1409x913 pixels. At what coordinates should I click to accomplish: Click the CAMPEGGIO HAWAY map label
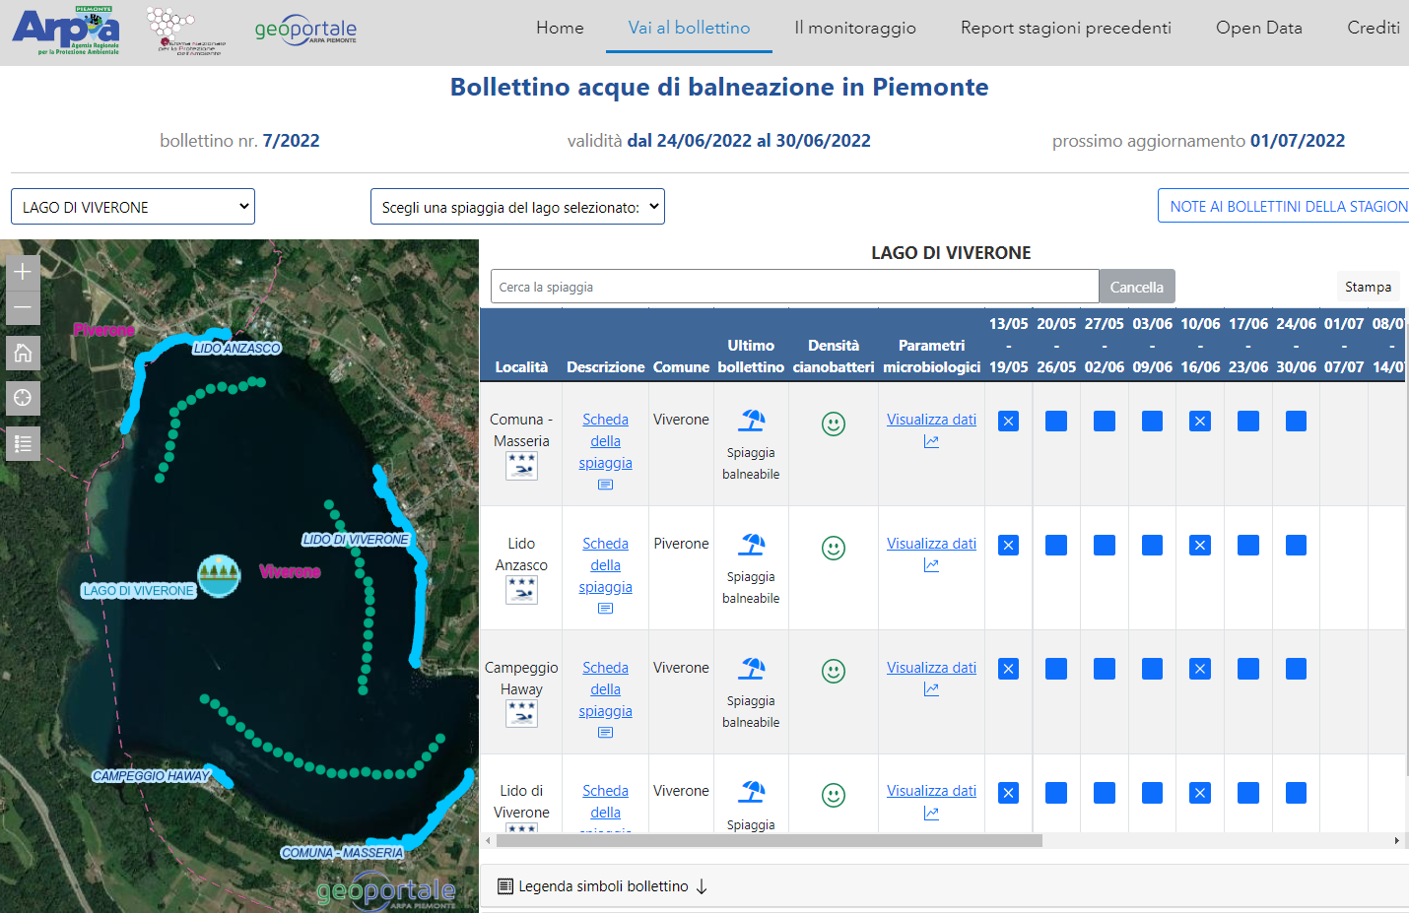click(x=151, y=776)
